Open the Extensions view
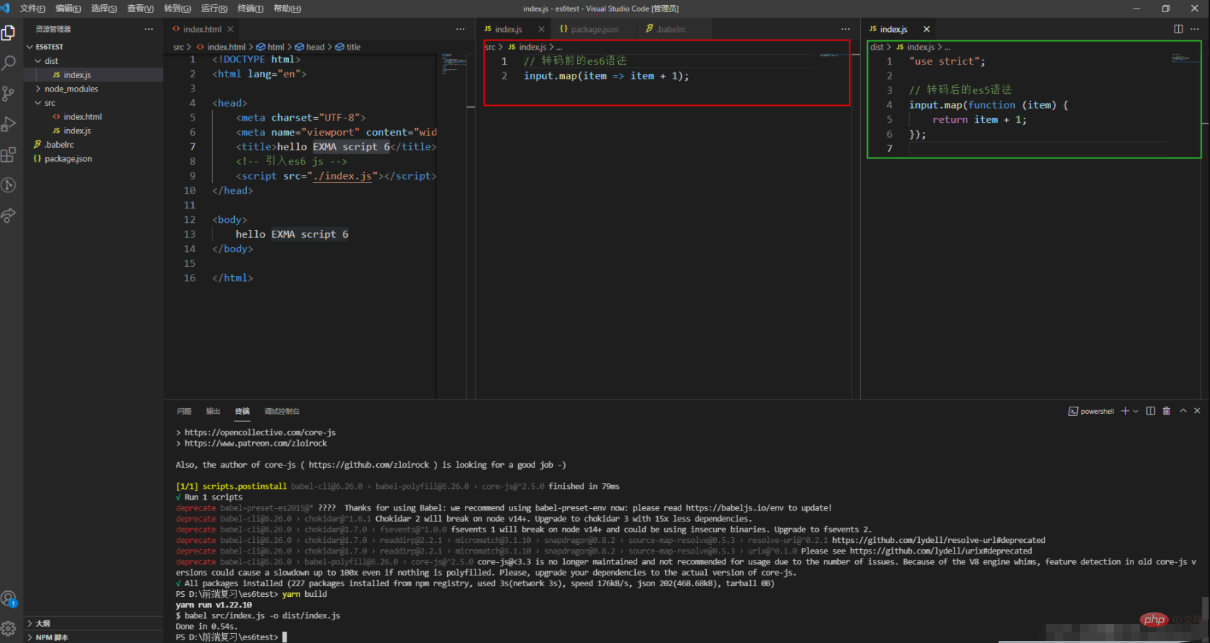The width and height of the screenshot is (1210, 643). [9, 155]
